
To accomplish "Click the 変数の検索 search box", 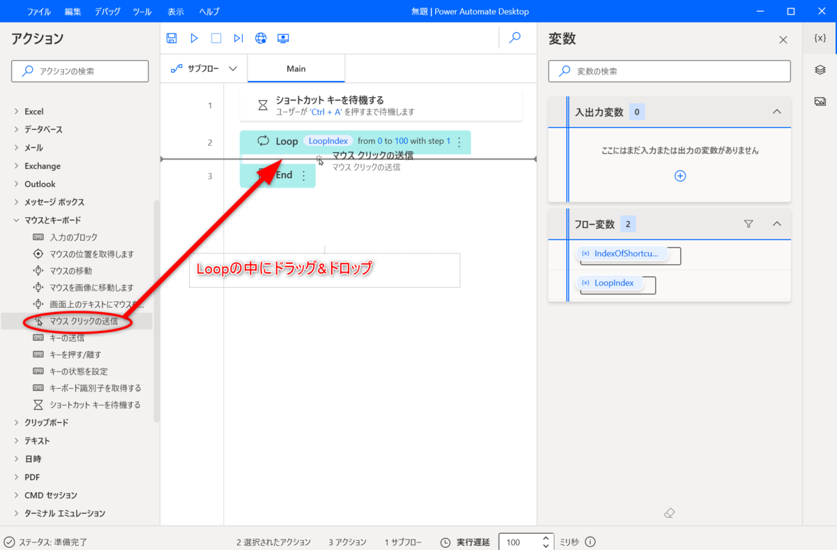I will (x=670, y=71).
